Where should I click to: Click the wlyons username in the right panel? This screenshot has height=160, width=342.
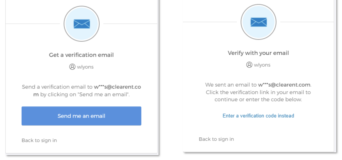(x=262, y=65)
